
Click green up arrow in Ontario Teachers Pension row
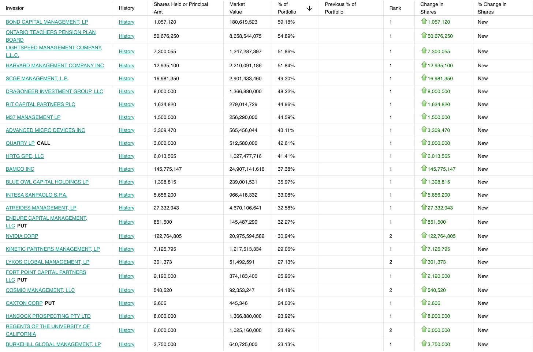click(x=424, y=35)
